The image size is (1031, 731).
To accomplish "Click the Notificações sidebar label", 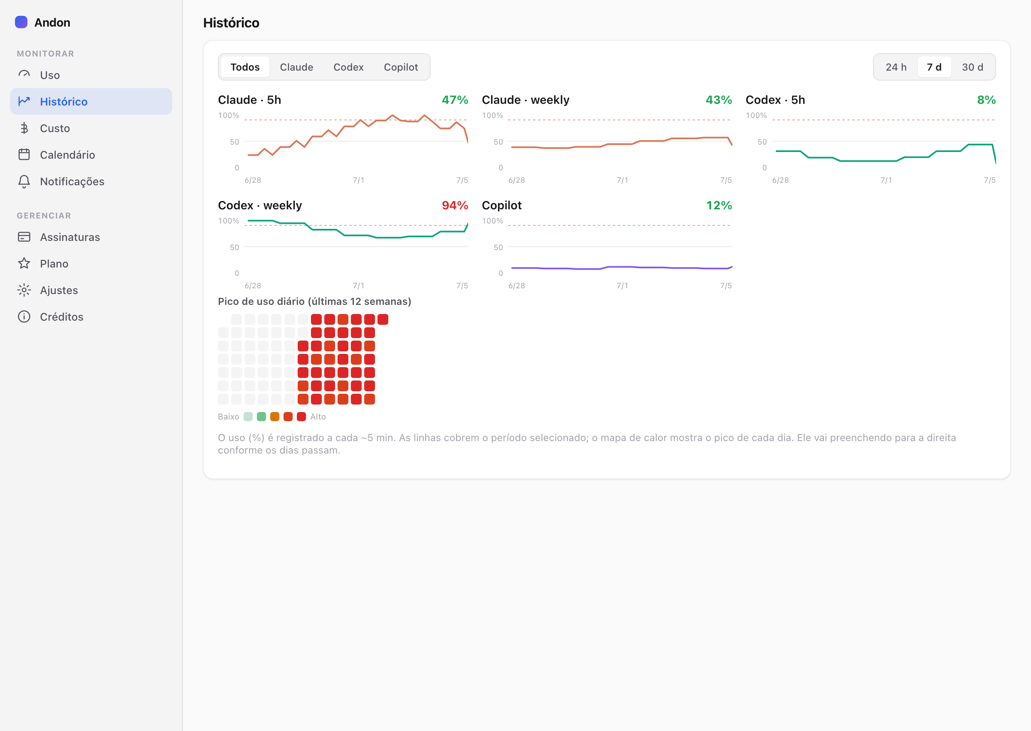I will pyautogui.click(x=72, y=182).
